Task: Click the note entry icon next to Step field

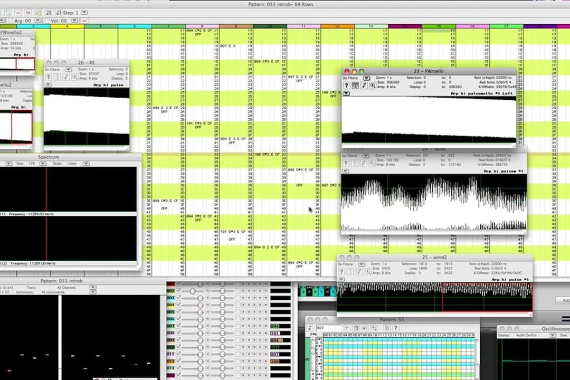Action: point(58,13)
